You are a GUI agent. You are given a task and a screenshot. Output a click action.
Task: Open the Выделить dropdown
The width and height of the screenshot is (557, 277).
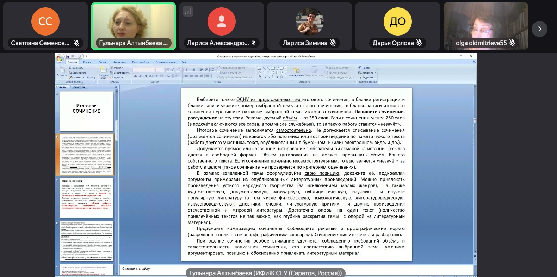[375, 77]
